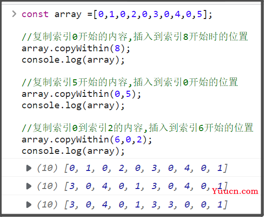Viewport: 264px width, 217px height.
Task: Expand the third logged array output
Action: tap(29, 205)
